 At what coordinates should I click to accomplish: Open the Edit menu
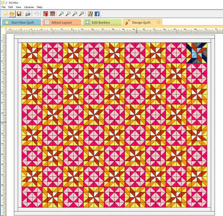click(10, 7)
